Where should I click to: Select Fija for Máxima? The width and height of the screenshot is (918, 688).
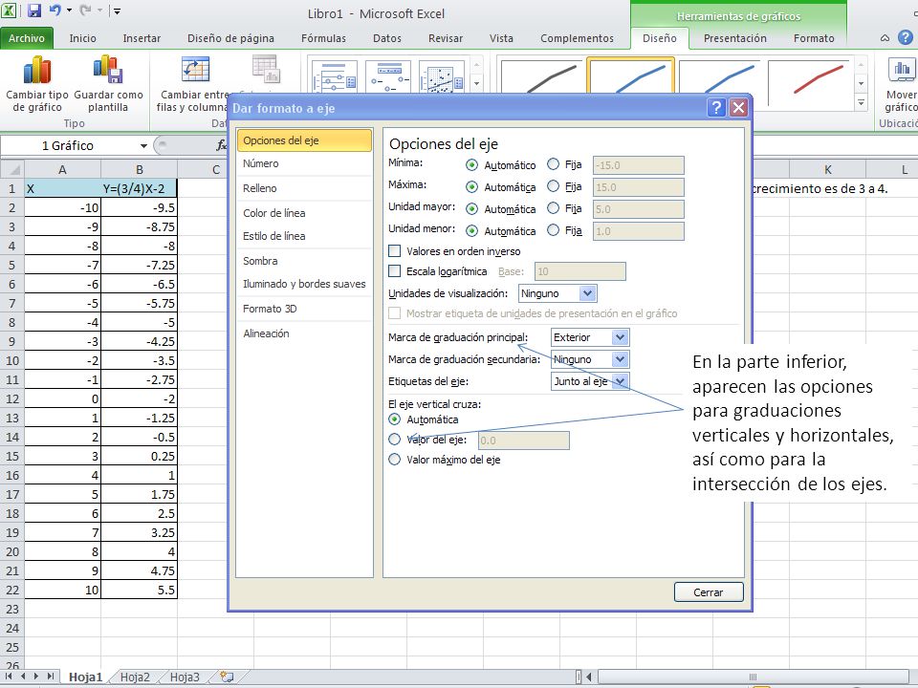tap(554, 186)
